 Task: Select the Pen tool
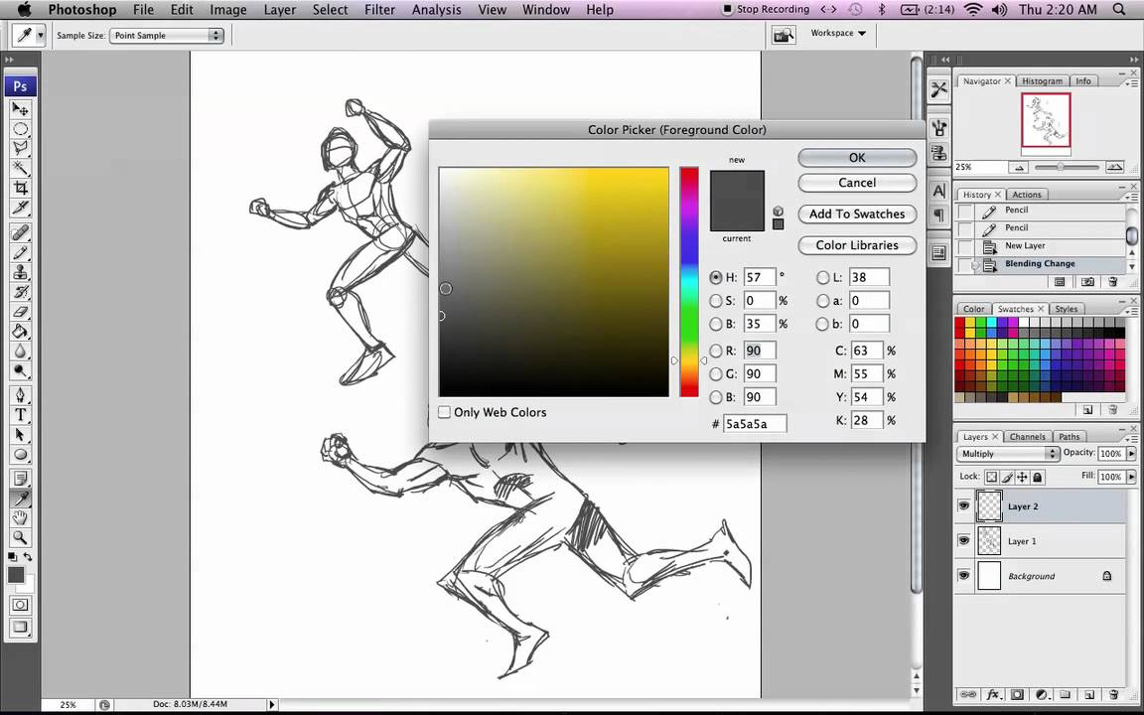pos(21,395)
